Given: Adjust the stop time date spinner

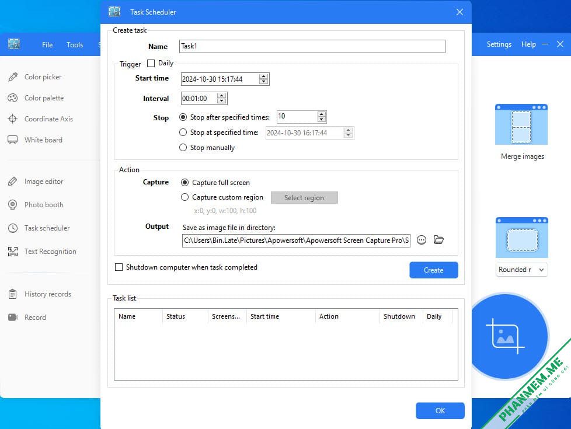Looking at the screenshot, I should [x=348, y=132].
